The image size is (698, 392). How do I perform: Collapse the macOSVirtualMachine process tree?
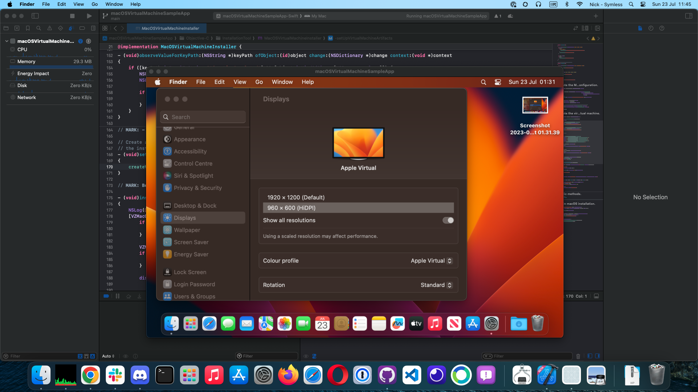pos(7,41)
